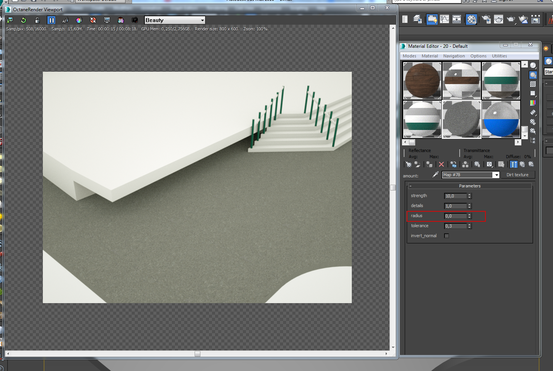Open the Curve Editor from main toolbar

(x=444, y=19)
